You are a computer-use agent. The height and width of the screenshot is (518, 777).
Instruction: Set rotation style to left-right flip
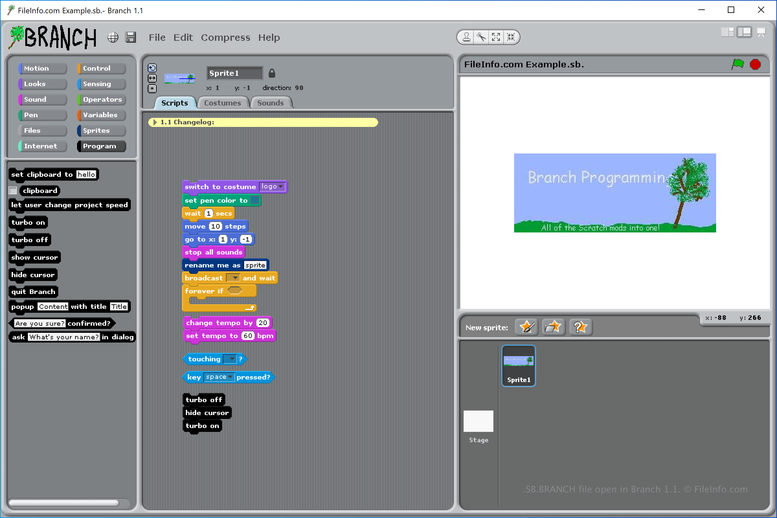pos(152,78)
